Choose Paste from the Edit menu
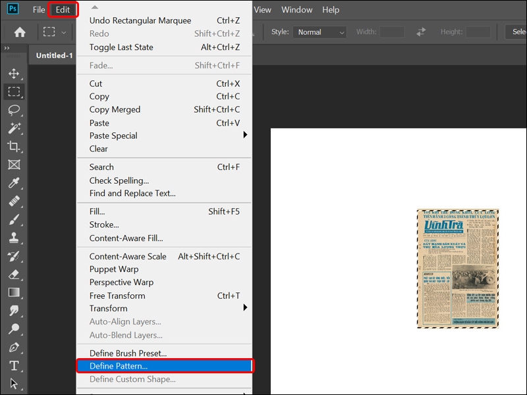This screenshot has height=395, width=527. click(x=165, y=123)
